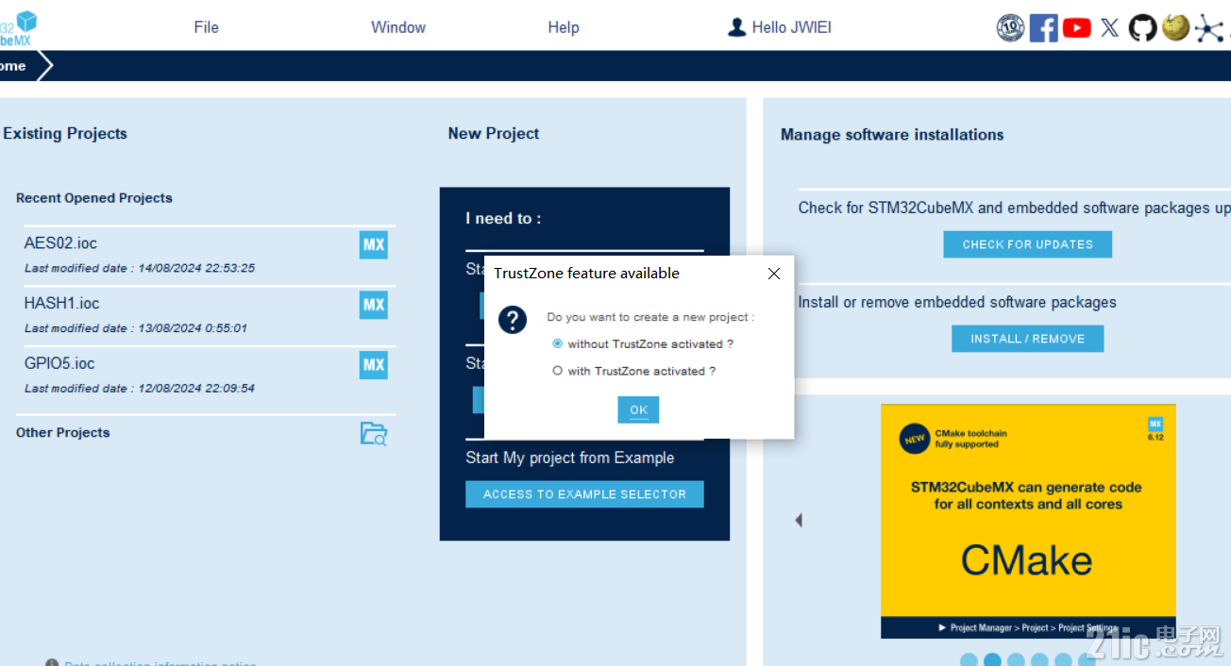This screenshot has height=666, width=1231.
Task: Click the STM32CubeMX logo
Action: tap(17, 26)
